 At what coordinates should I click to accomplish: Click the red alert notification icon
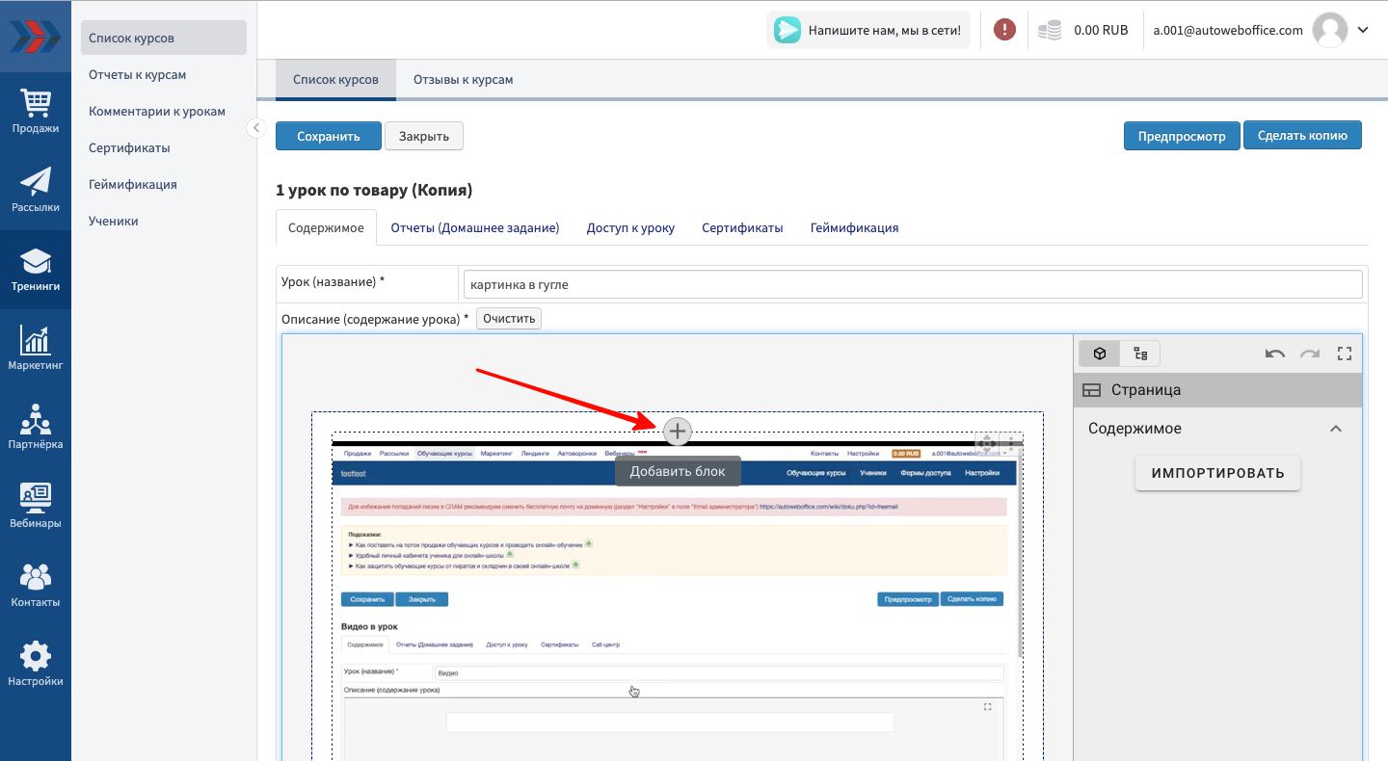tap(1004, 30)
